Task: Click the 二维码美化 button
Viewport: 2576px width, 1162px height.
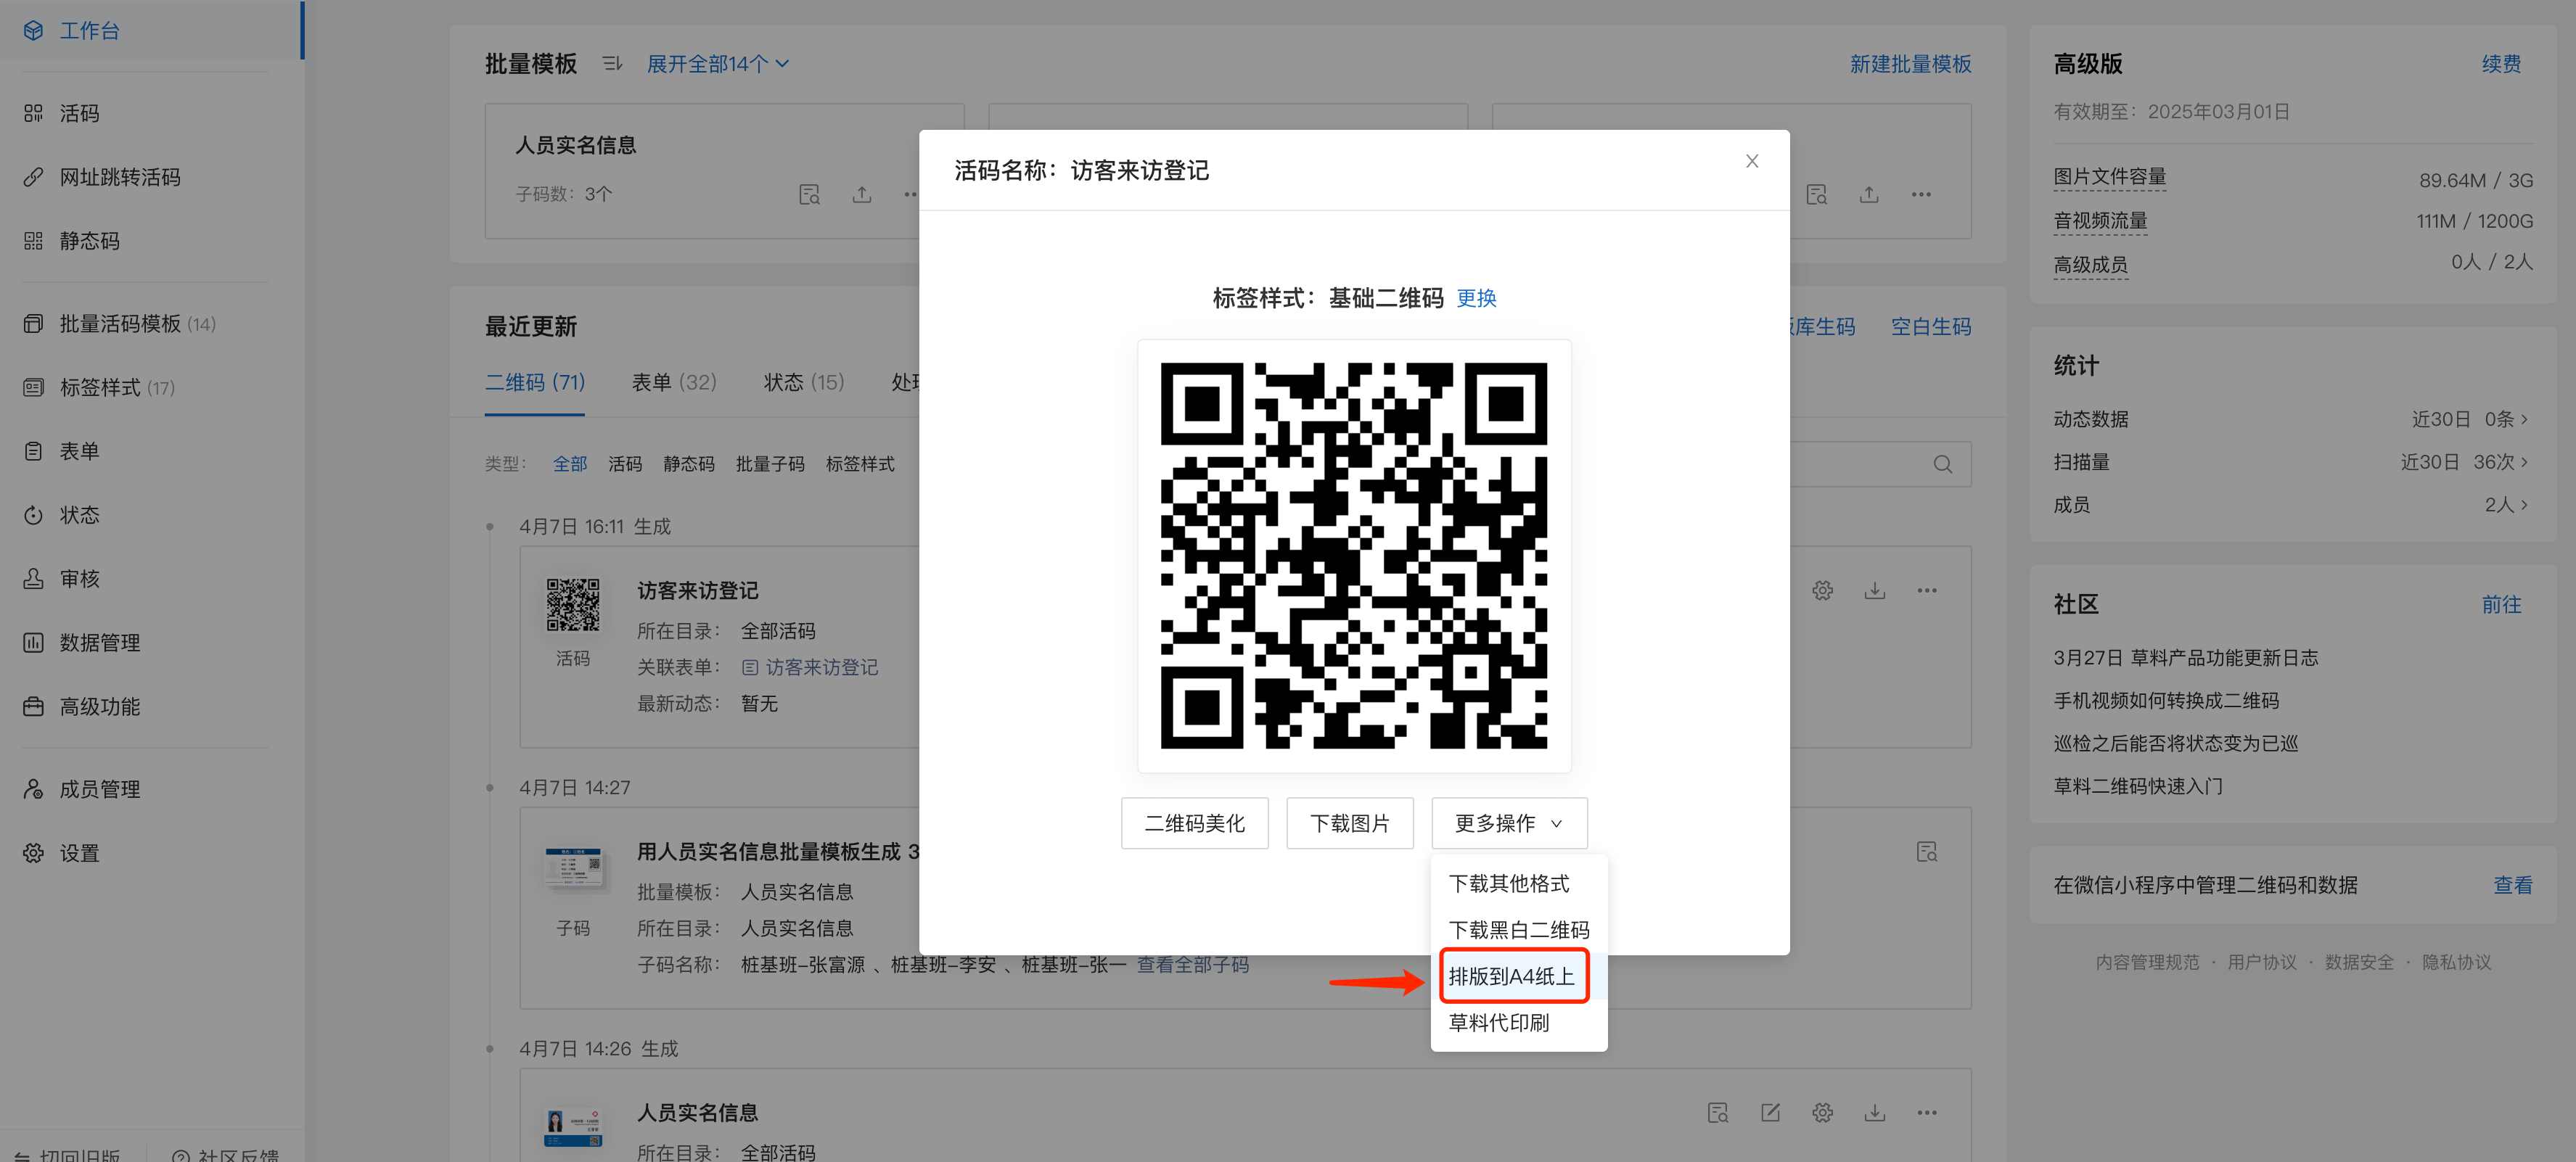Action: [x=1194, y=823]
